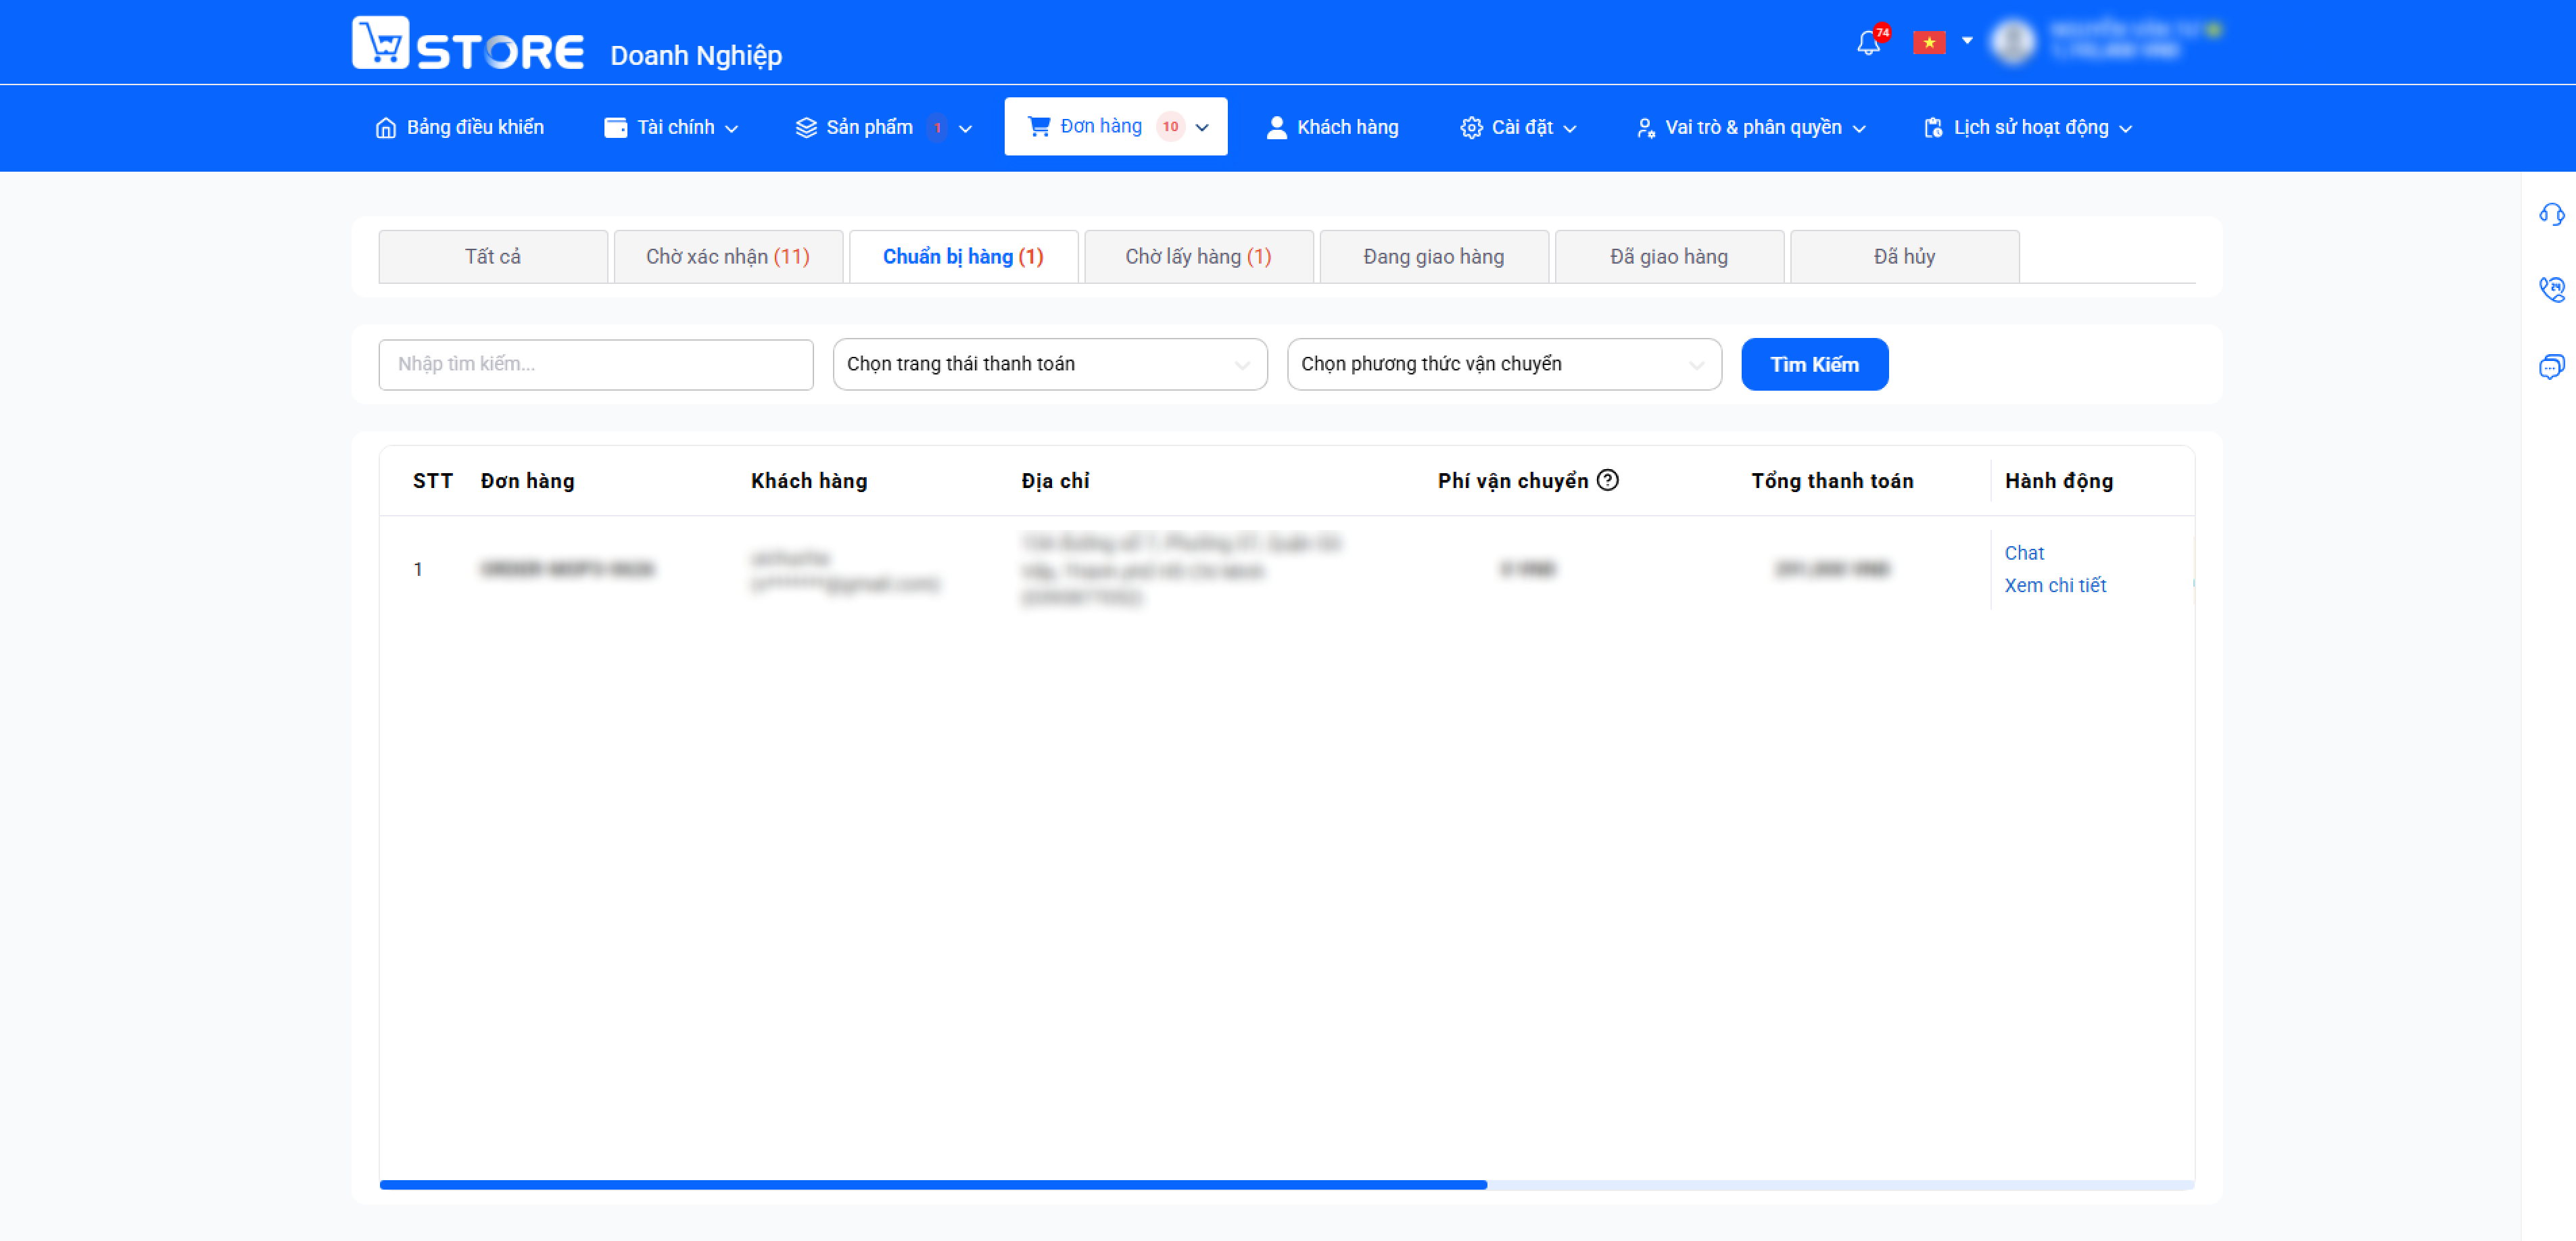Click the horizontal table scrollbar
The height and width of the screenshot is (1241, 2576).
[933, 1184]
